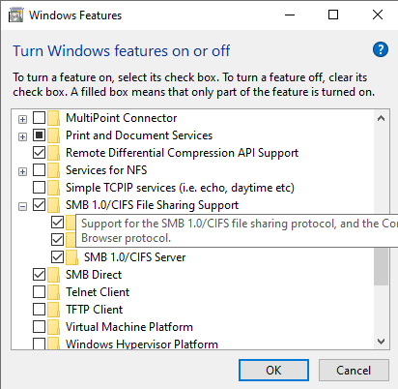The height and width of the screenshot is (389, 398).
Task: Click the Print and Document Services folder icon
Action: point(53,135)
